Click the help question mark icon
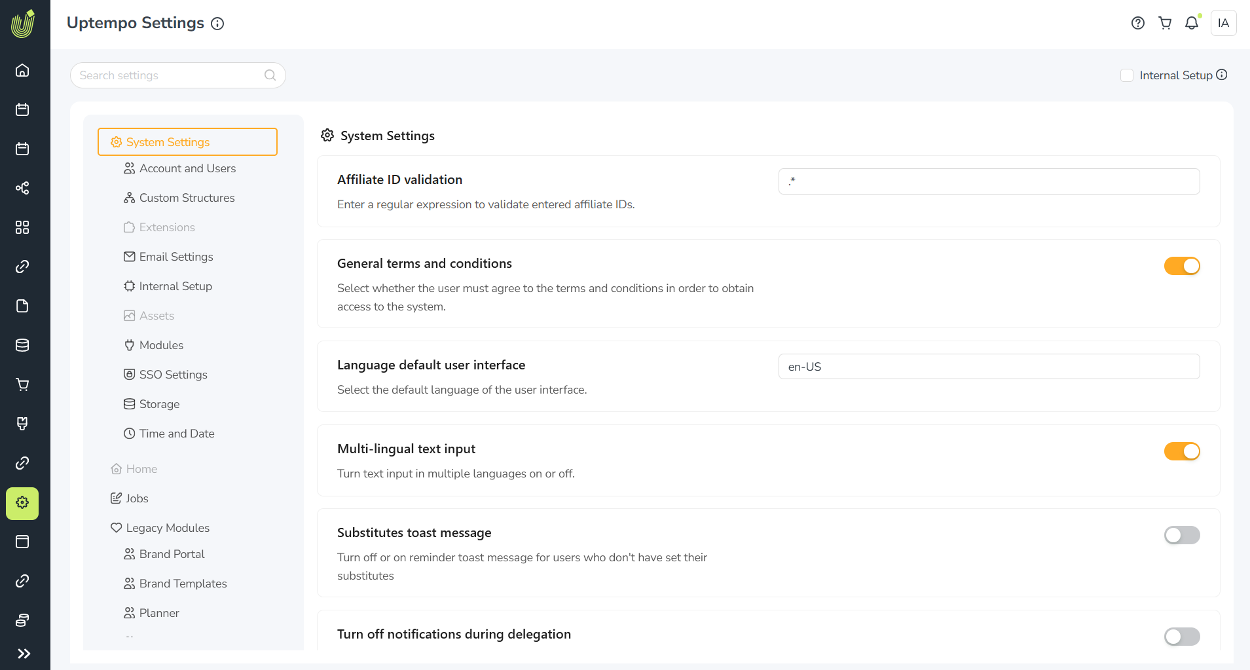This screenshot has height=670, width=1250. (x=1138, y=23)
